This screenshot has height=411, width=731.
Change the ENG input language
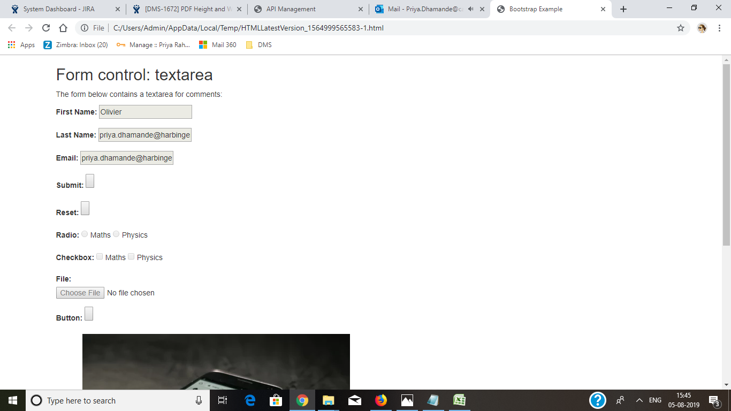(x=655, y=400)
